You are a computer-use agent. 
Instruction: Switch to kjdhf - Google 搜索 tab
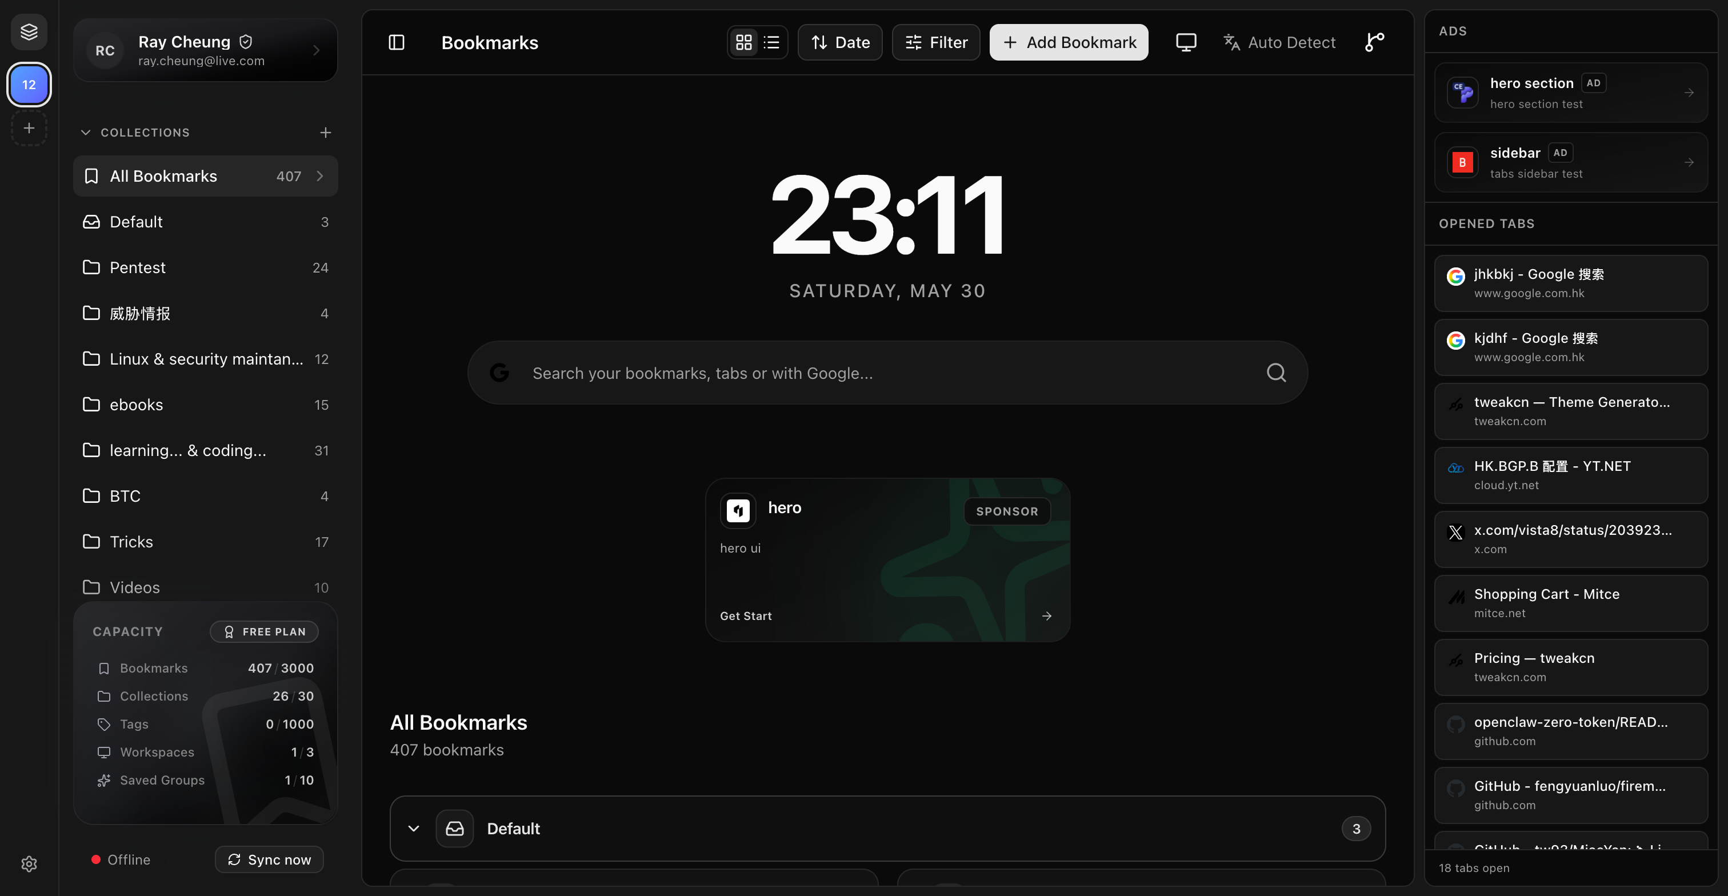tap(1570, 347)
